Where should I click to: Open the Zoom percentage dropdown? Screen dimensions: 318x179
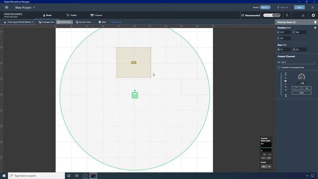[x=266, y=167]
